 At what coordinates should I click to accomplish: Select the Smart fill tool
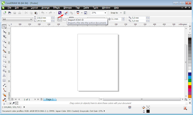(x=4, y=51)
